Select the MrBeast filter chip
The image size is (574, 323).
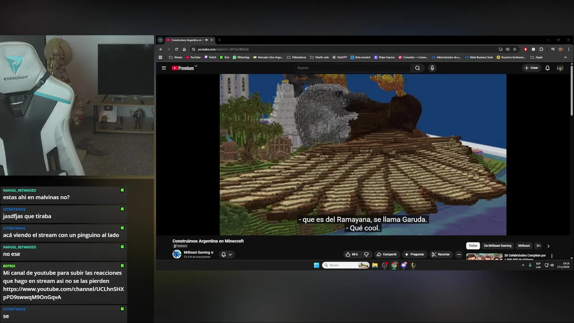pos(524,246)
